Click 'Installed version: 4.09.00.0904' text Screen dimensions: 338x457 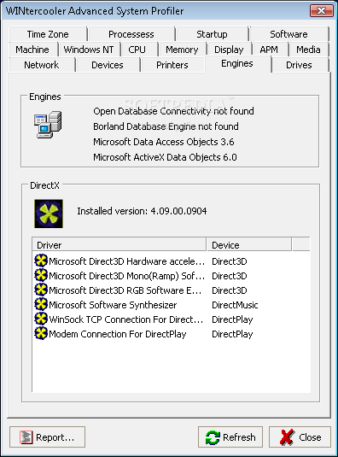coord(142,211)
